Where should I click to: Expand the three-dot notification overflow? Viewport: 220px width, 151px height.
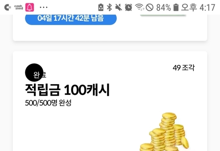pyautogui.click(x=44, y=7)
